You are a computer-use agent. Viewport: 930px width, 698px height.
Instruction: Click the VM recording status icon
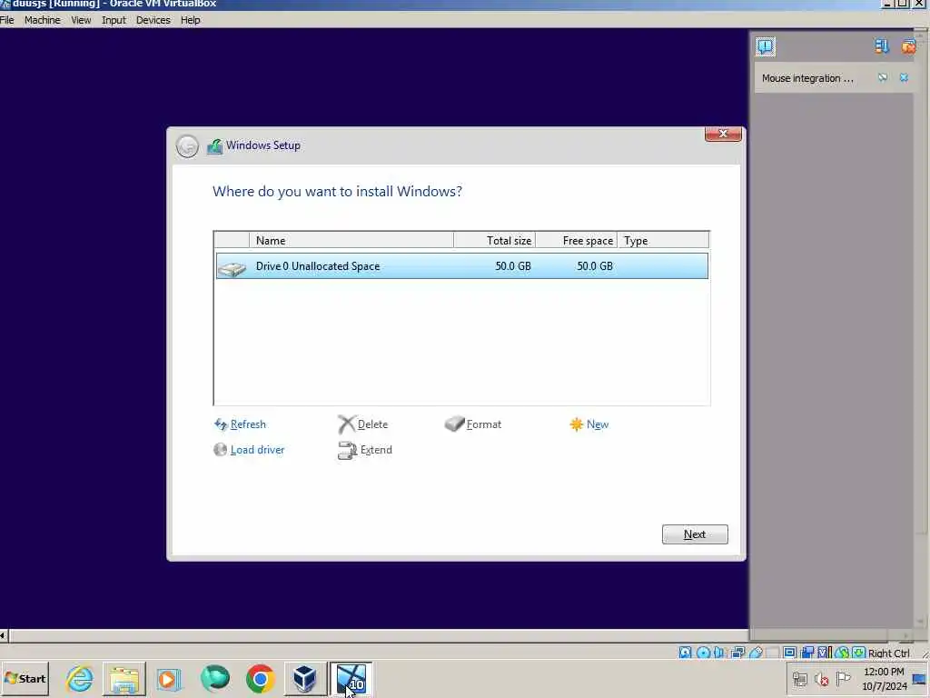click(x=807, y=653)
